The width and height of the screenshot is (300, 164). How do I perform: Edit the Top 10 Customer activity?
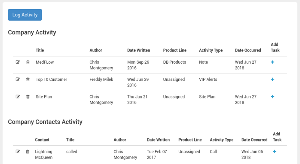[x=18, y=79]
